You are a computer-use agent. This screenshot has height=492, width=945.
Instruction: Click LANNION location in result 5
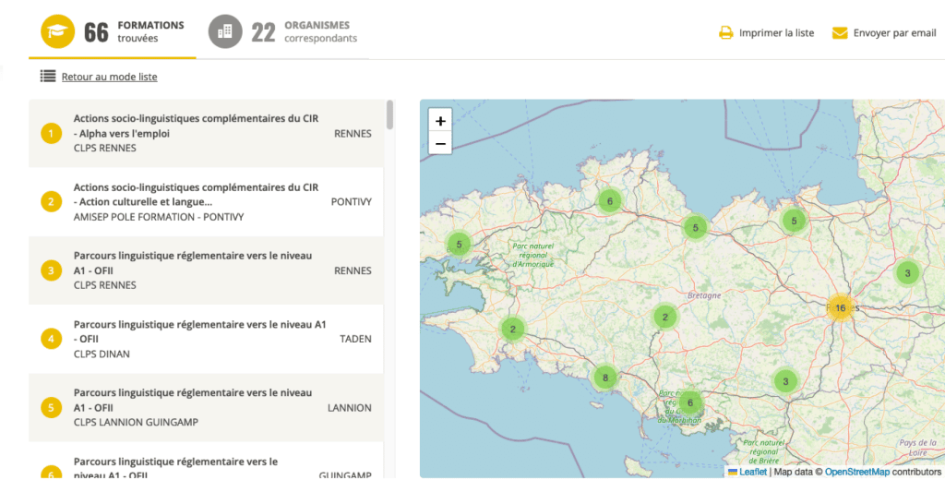(x=350, y=408)
